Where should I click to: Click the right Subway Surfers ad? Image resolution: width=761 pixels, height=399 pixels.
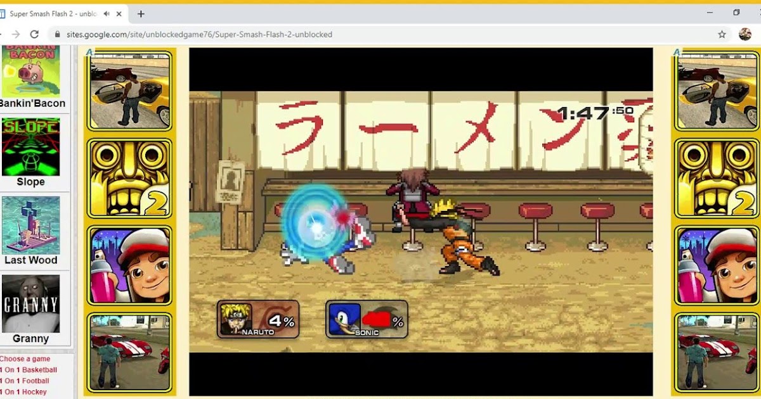pos(718,266)
